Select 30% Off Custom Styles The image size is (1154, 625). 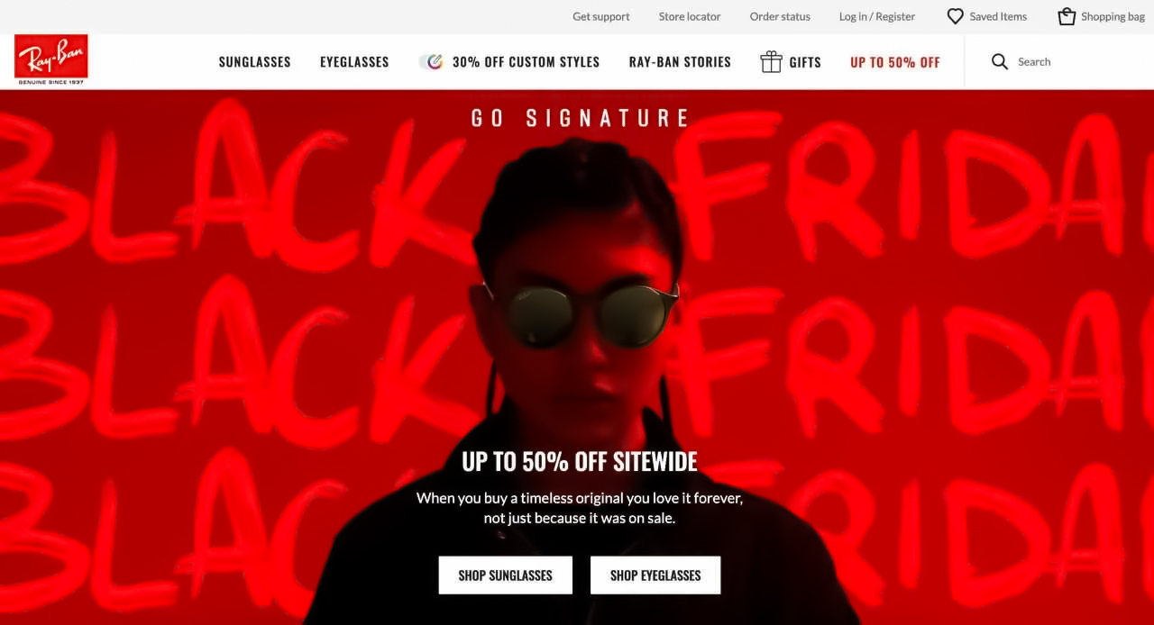[x=526, y=62]
